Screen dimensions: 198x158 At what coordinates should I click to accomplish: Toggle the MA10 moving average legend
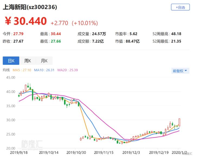click(x=44, y=70)
